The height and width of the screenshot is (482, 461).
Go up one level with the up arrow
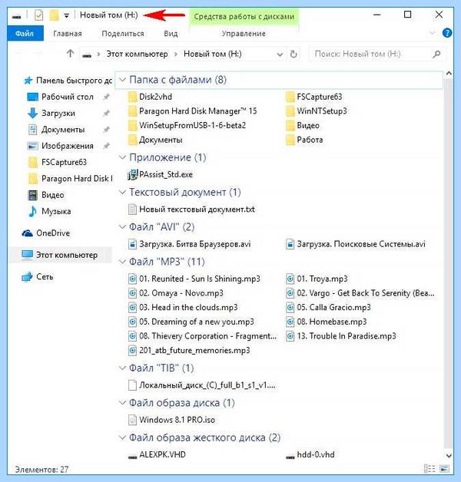click(70, 54)
